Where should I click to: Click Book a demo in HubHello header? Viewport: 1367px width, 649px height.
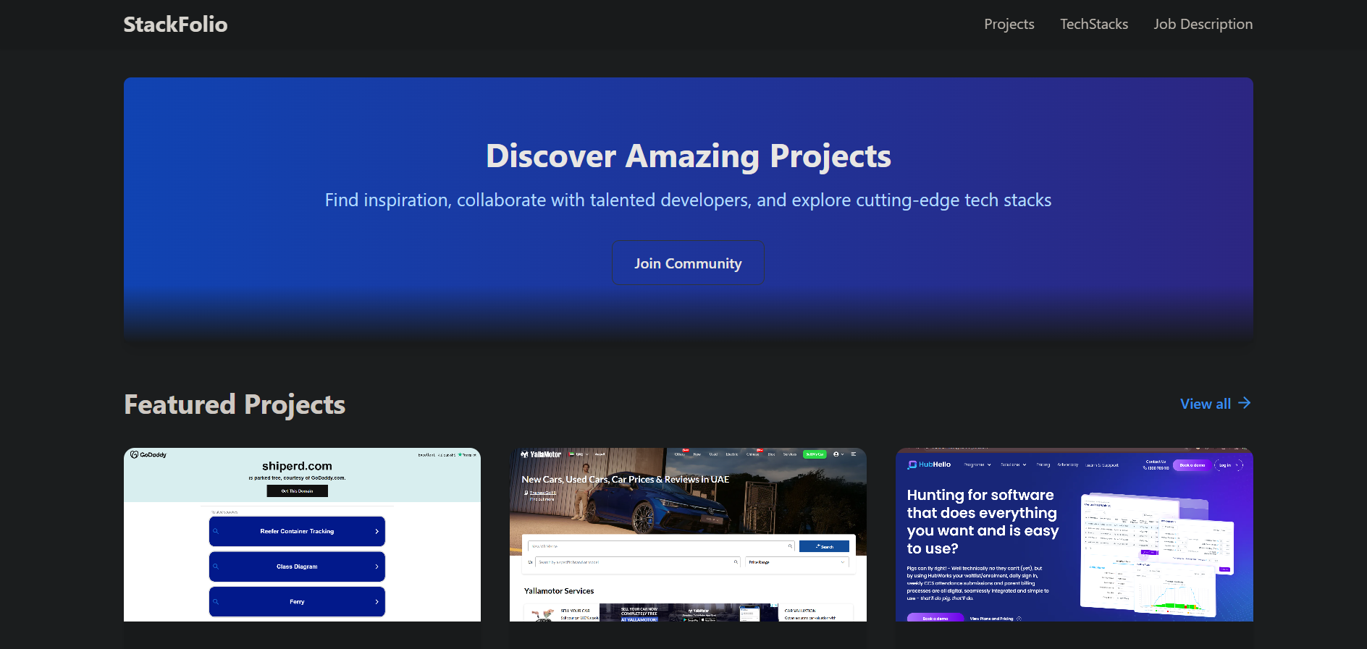[x=1192, y=465]
